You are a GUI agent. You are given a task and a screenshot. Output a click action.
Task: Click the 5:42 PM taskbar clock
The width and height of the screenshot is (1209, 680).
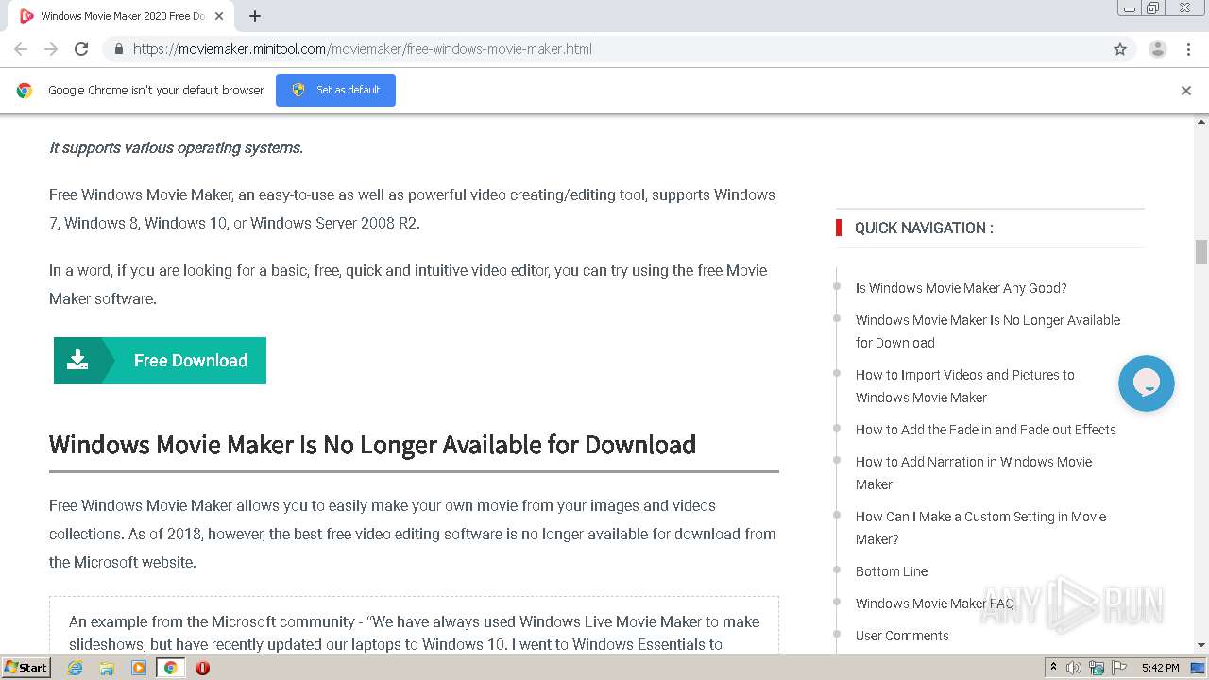[x=1160, y=668]
